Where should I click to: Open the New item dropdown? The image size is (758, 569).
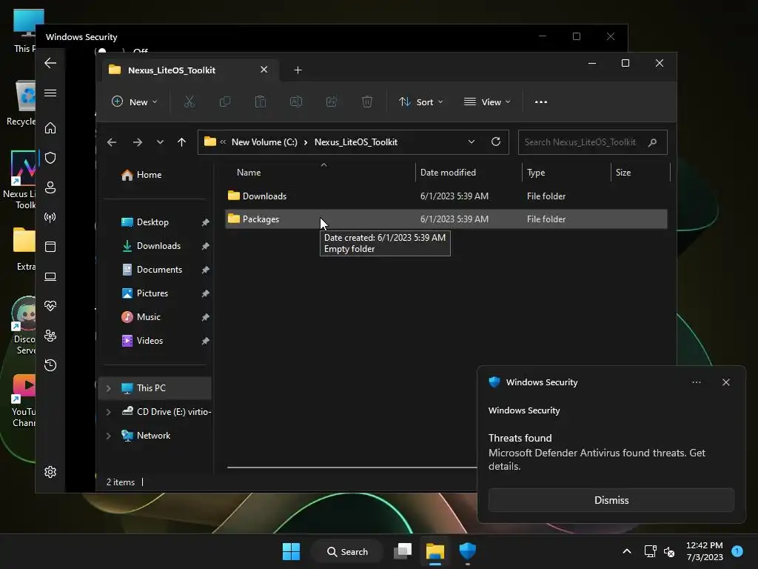[135, 102]
